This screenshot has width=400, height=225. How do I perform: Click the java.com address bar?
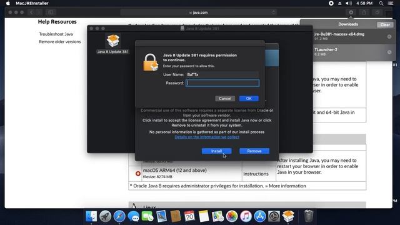tap(198, 12)
